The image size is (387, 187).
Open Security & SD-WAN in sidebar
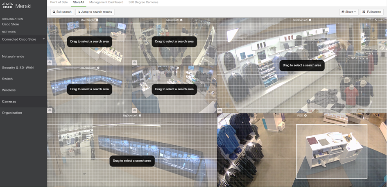point(18,68)
